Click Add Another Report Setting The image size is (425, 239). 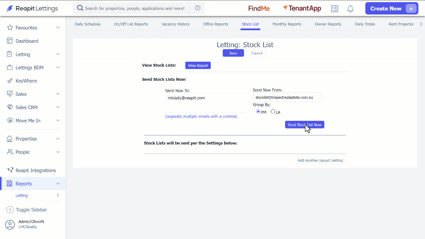320,160
